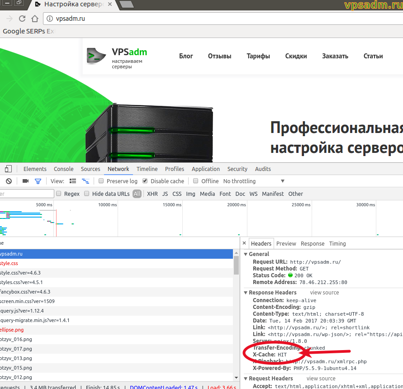Enable Offline checkbox
The image size is (403, 389).
point(195,181)
